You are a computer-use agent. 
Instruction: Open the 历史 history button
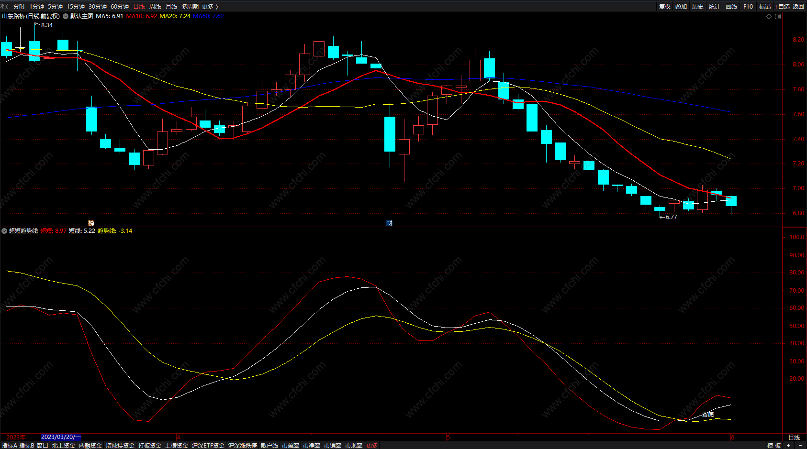click(698, 7)
